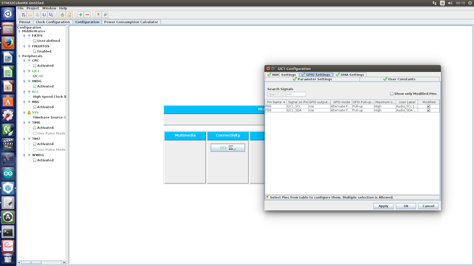
Task: Open I2C1 button in Connectivity panel
Action: [228, 148]
